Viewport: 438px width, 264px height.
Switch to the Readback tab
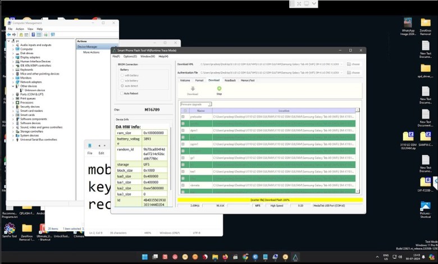point(230,80)
